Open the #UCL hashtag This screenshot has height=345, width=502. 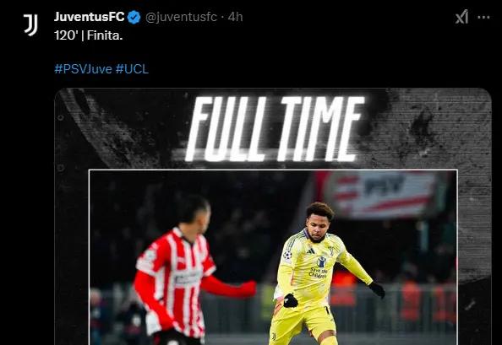132,69
